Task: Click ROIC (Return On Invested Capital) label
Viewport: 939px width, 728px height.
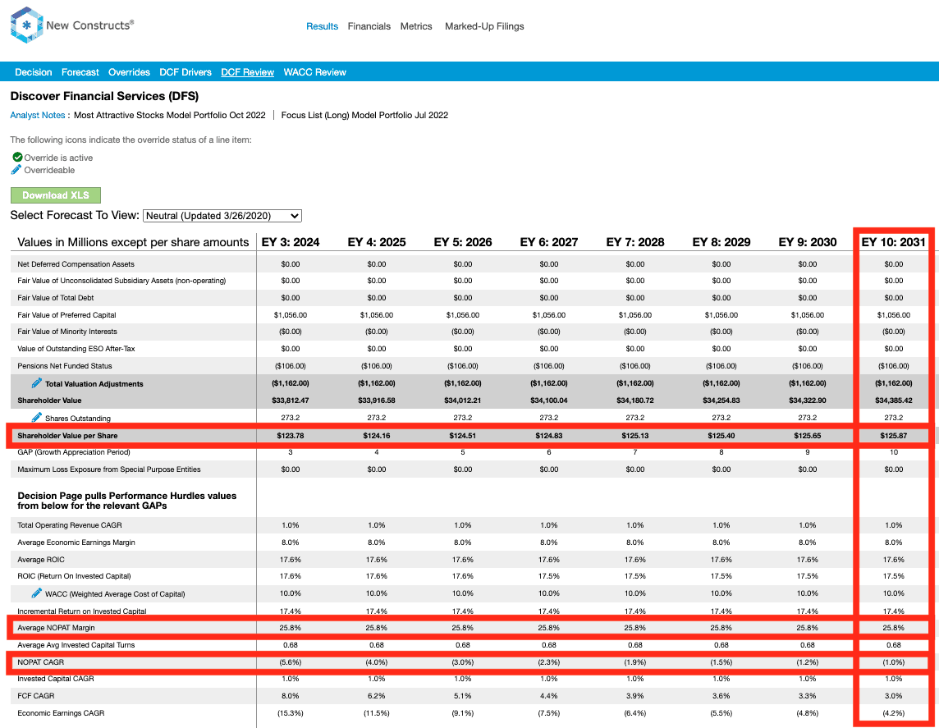Action: click(x=74, y=576)
